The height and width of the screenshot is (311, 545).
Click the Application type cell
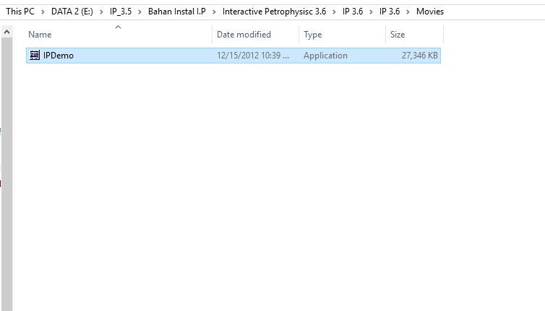(x=325, y=56)
